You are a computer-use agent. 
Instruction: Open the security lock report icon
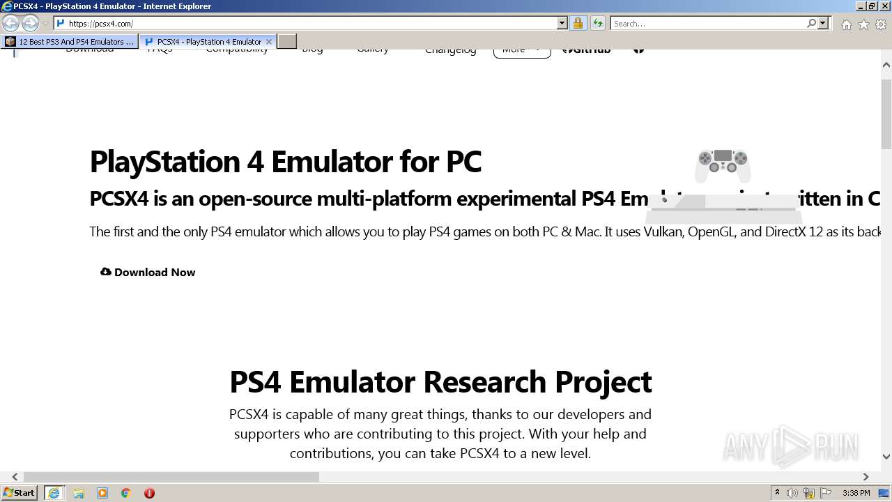coord(578,24)
